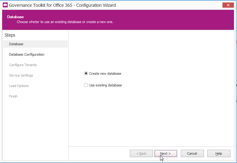Select the Create new database option
237x163 pixels.
103,74
